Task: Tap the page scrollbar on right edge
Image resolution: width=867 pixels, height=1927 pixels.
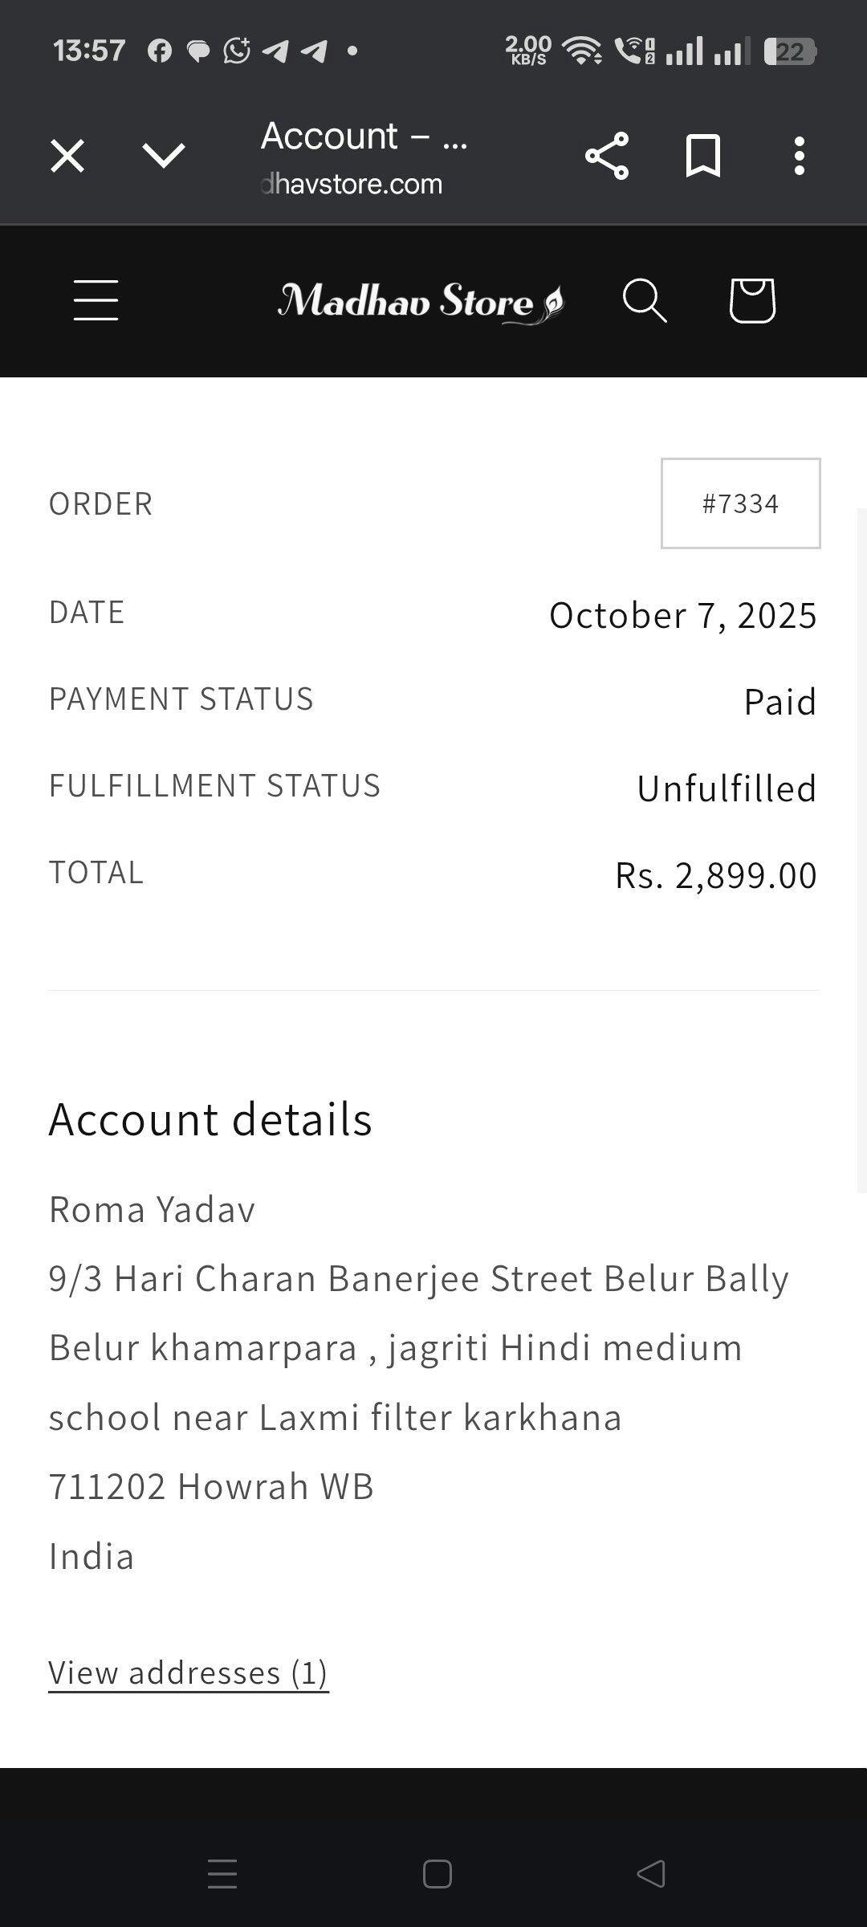Action: (x=861, y=851)
